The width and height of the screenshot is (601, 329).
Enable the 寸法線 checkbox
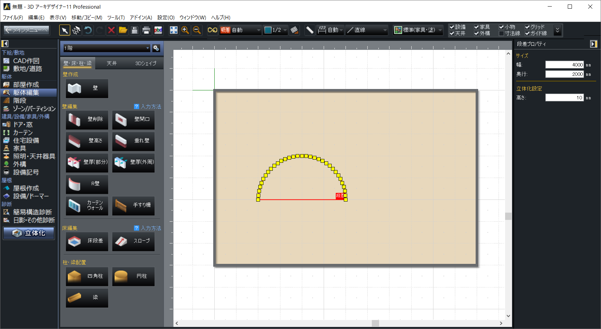click(x=501, y=34)
